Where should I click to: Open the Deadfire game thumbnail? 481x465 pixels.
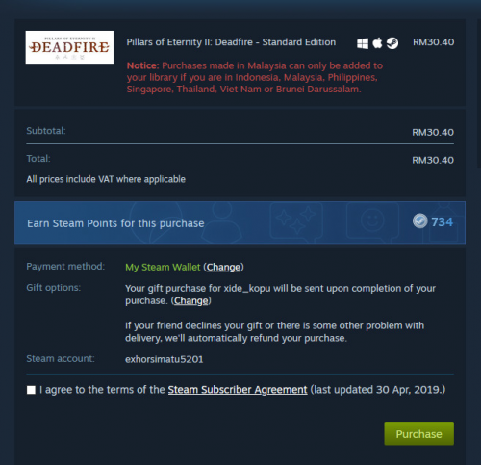69,47
